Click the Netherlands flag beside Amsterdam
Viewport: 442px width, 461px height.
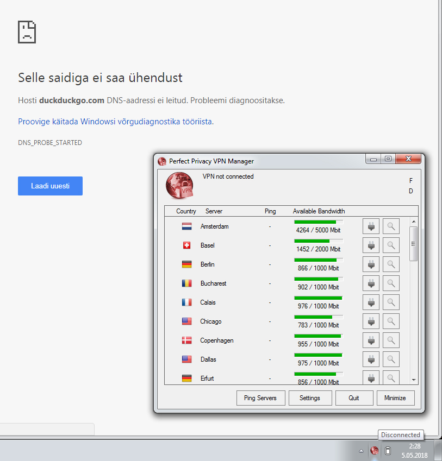coord(186,226)
